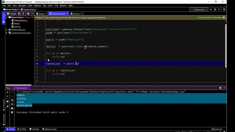Collapse the Demo Project tree node
The image size is (235, 132).
point(7,17)
